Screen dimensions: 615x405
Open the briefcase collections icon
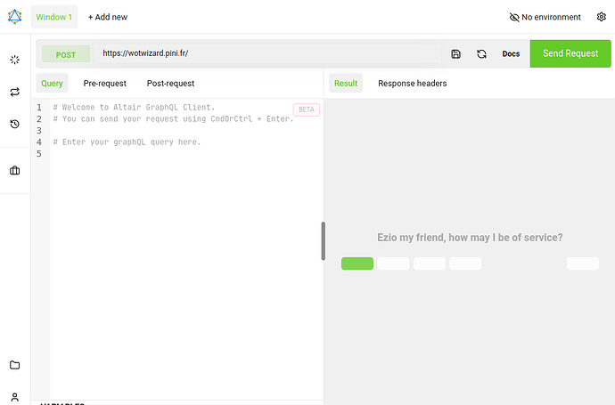(x=14, y=170)
